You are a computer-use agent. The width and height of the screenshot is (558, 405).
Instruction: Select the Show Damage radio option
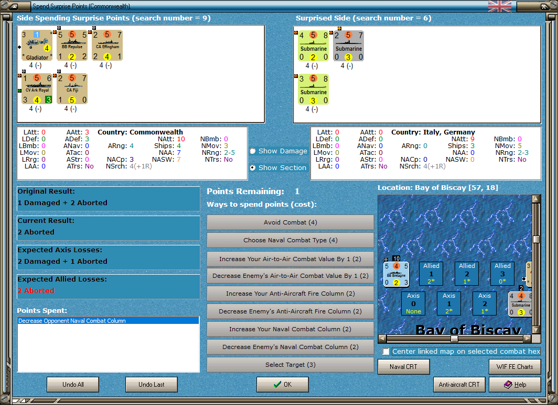pyautogui.click(x=253, y=151)
